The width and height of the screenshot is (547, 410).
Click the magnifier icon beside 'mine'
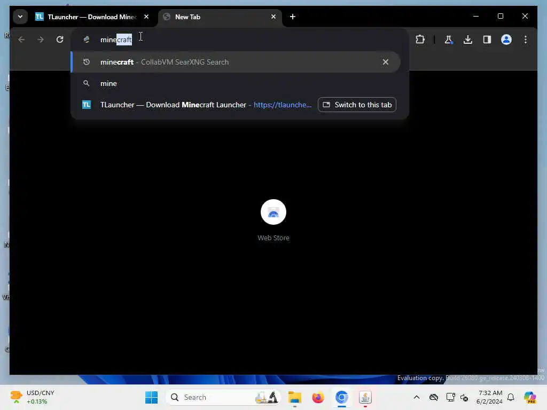86,83
